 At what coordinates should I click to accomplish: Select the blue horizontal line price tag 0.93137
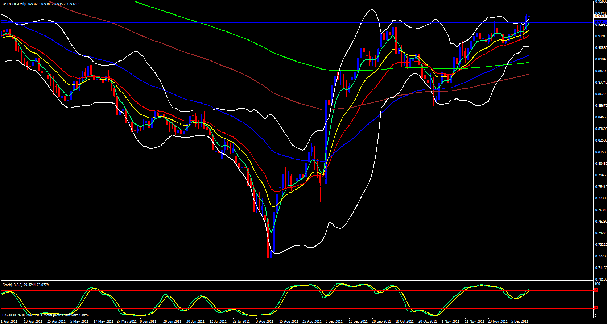(x=600, y=22)
